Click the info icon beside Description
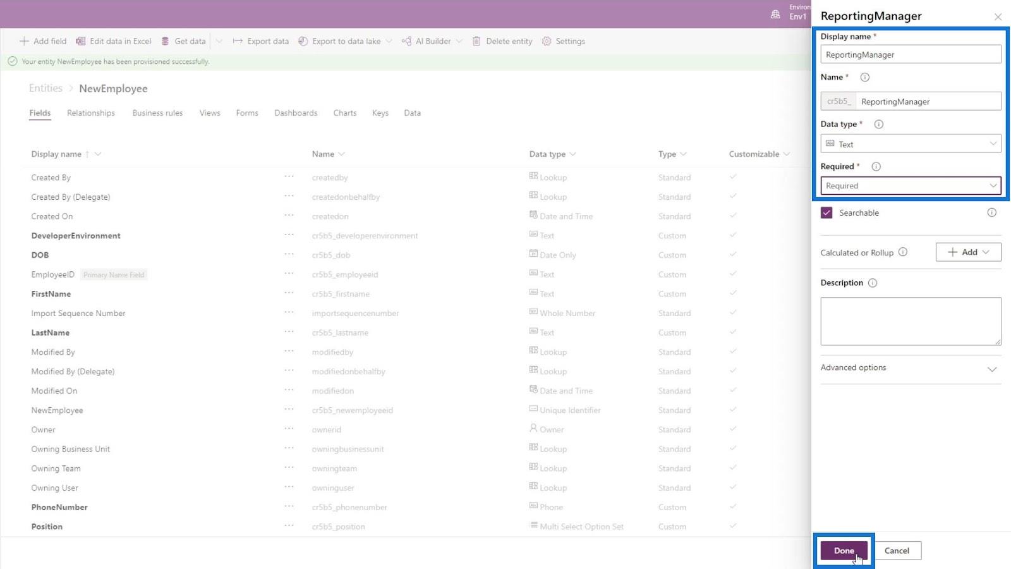1011x569 pixels. pos(873,283)
